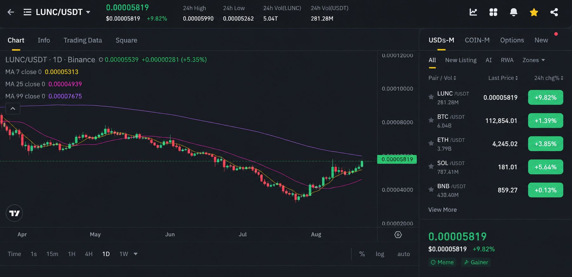Select the New market tab

click(x=541, y=40)
